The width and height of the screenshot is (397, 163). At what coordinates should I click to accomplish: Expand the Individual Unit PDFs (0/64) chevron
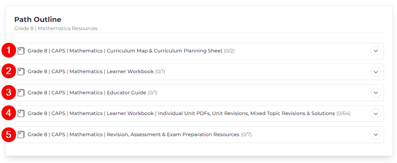point(376,113)
